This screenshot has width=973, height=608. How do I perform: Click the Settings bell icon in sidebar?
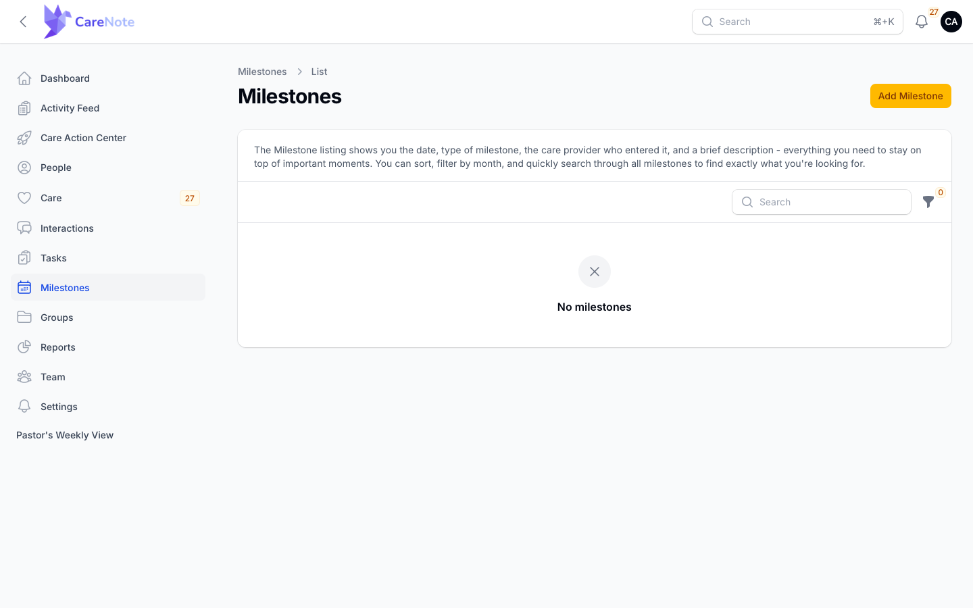coord(24,407)
